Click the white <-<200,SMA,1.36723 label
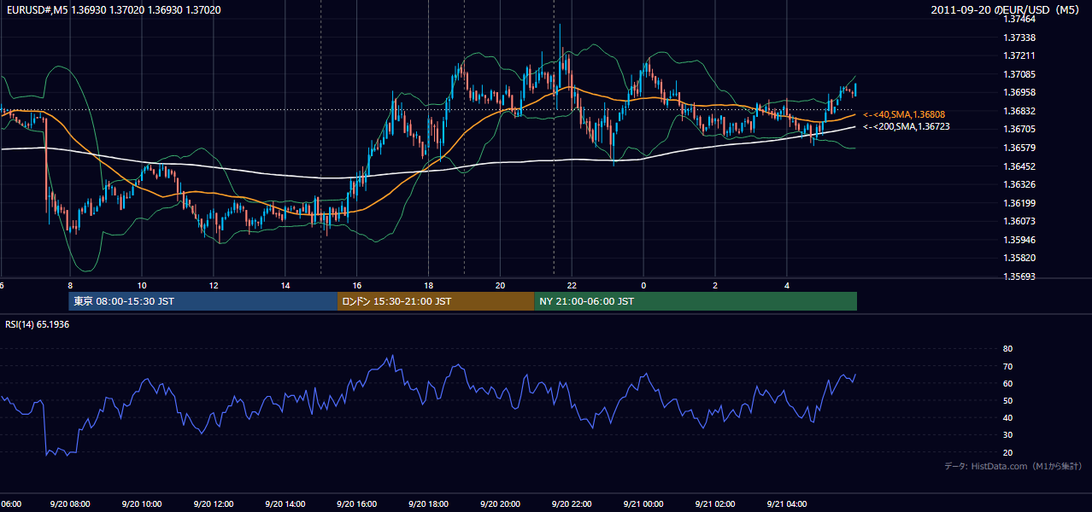 click(907, 126)
